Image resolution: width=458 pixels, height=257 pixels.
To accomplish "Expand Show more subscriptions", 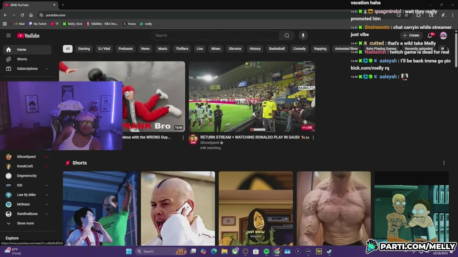I will (x=27, y=223).
